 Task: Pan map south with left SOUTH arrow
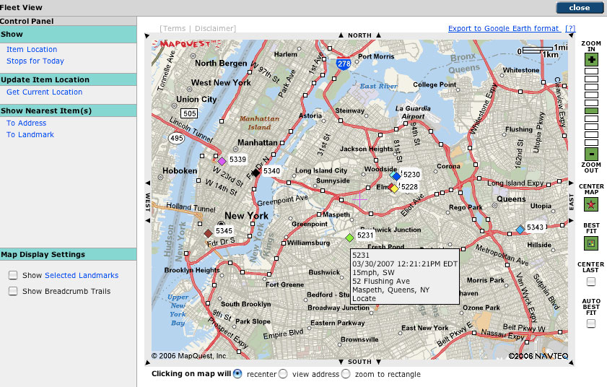click(341, 362)
